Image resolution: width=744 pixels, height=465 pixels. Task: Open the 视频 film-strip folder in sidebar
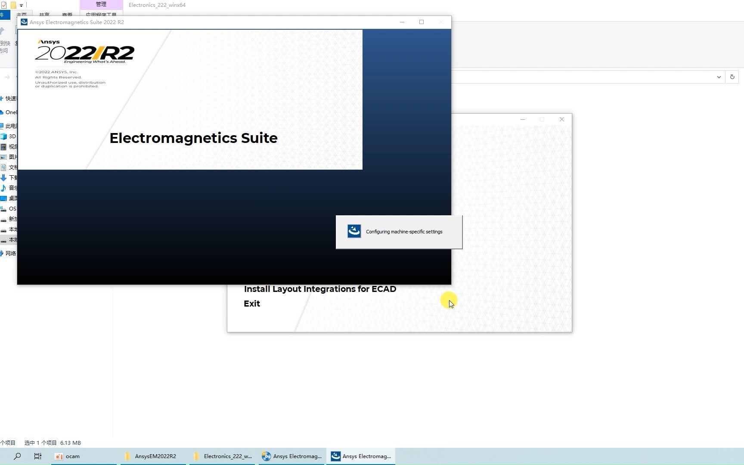[9, 147]
